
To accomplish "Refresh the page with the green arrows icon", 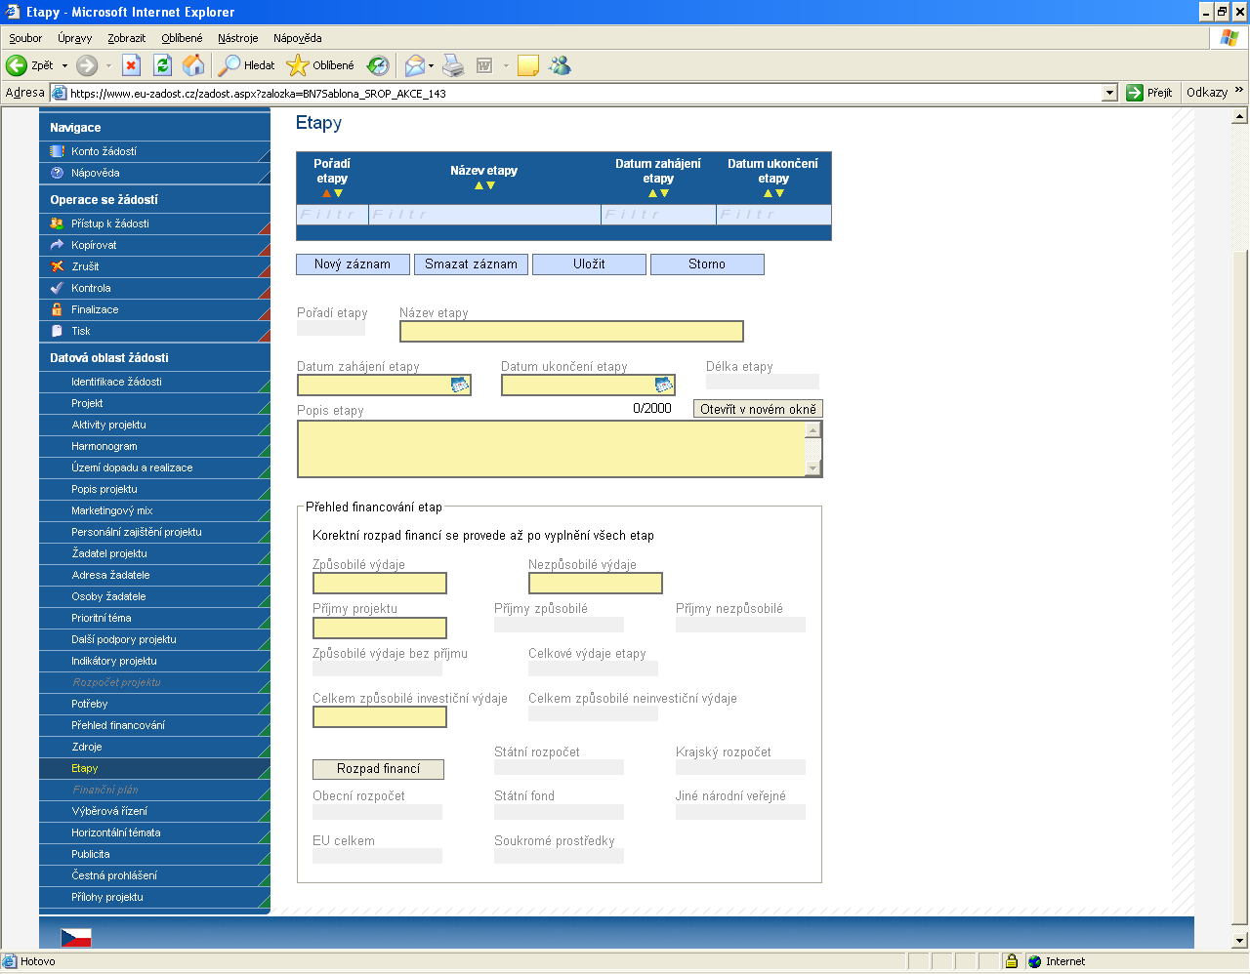I will pos(163,65).
